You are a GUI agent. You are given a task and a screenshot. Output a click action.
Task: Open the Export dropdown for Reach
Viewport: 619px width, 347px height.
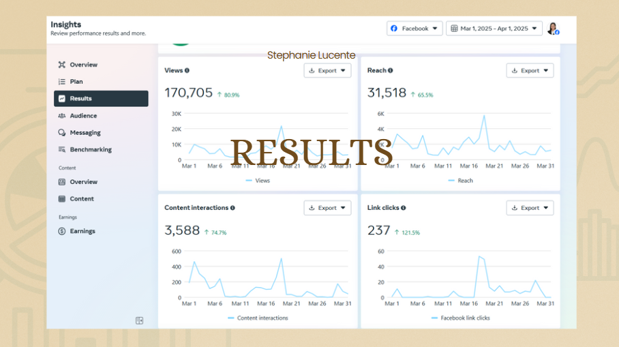pos(530,71)
